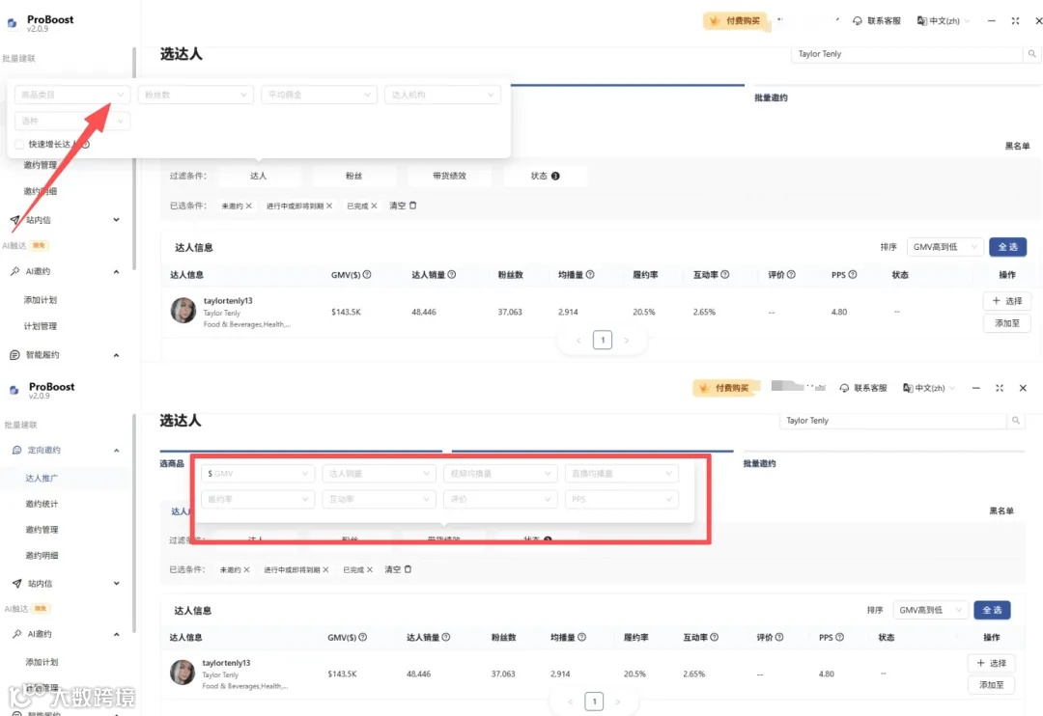Open the 互动率 help icon in the bottom table
Image resolution: width=1043 pixels, height=716 pixels.
[x=715, y=637]
